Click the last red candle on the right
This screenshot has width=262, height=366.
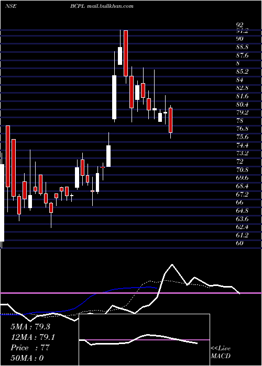coord(170,120)
